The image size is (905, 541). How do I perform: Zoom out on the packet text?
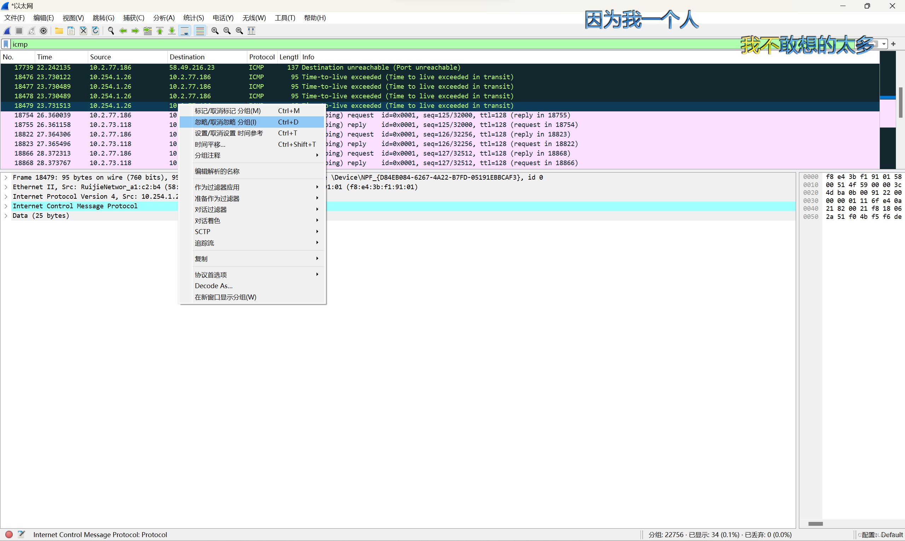tap(227, 31)
